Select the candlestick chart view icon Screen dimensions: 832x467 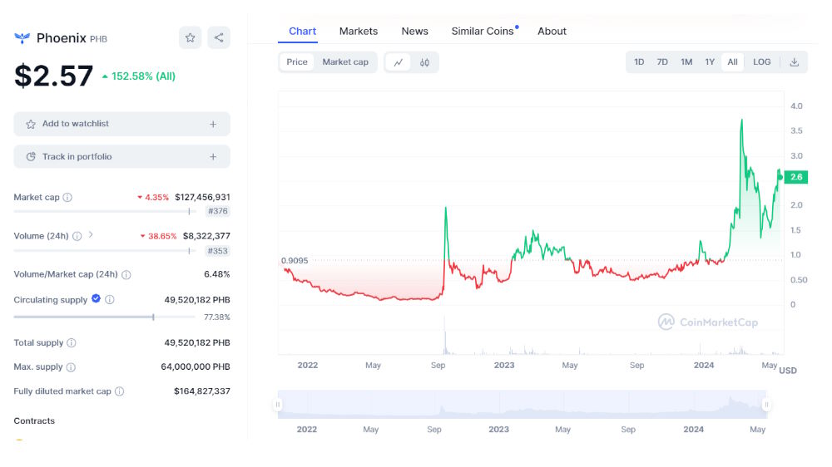(424, 62)
